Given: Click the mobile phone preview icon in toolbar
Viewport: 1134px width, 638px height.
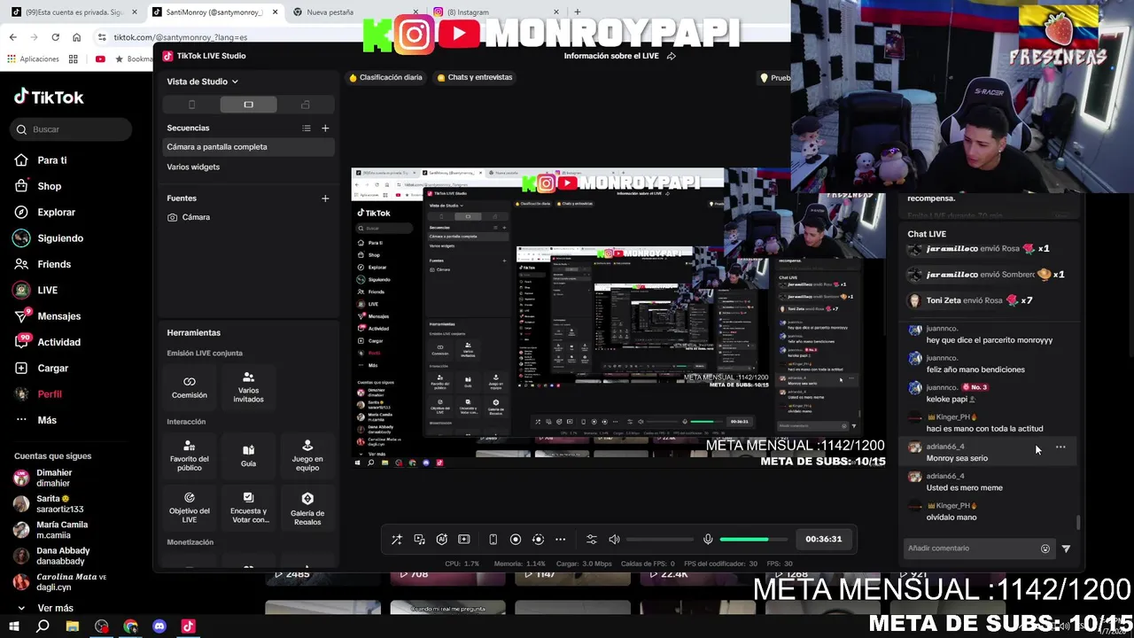Looking at the screenshot, I should pos(493,539).
